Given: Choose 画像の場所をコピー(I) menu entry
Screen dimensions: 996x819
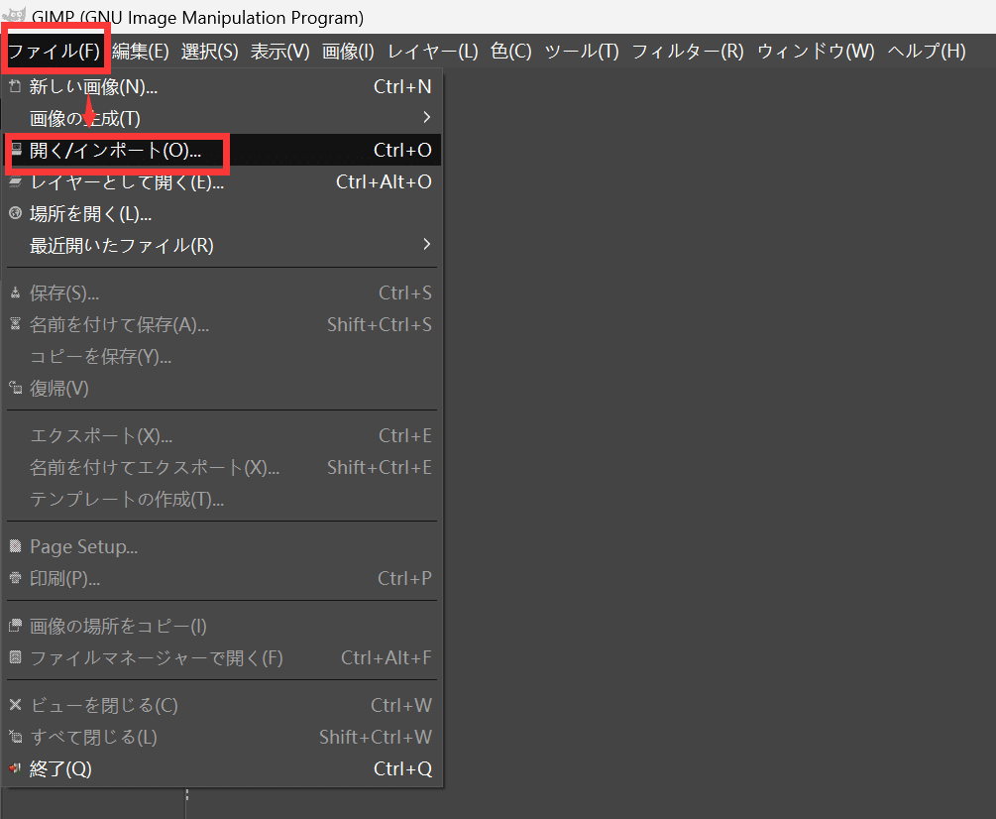Looking at the screenshot, I should [222, 627].
